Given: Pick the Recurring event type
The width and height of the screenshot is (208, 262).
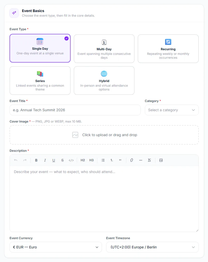Looking at the screenshot, I should [x=168, y=49].
